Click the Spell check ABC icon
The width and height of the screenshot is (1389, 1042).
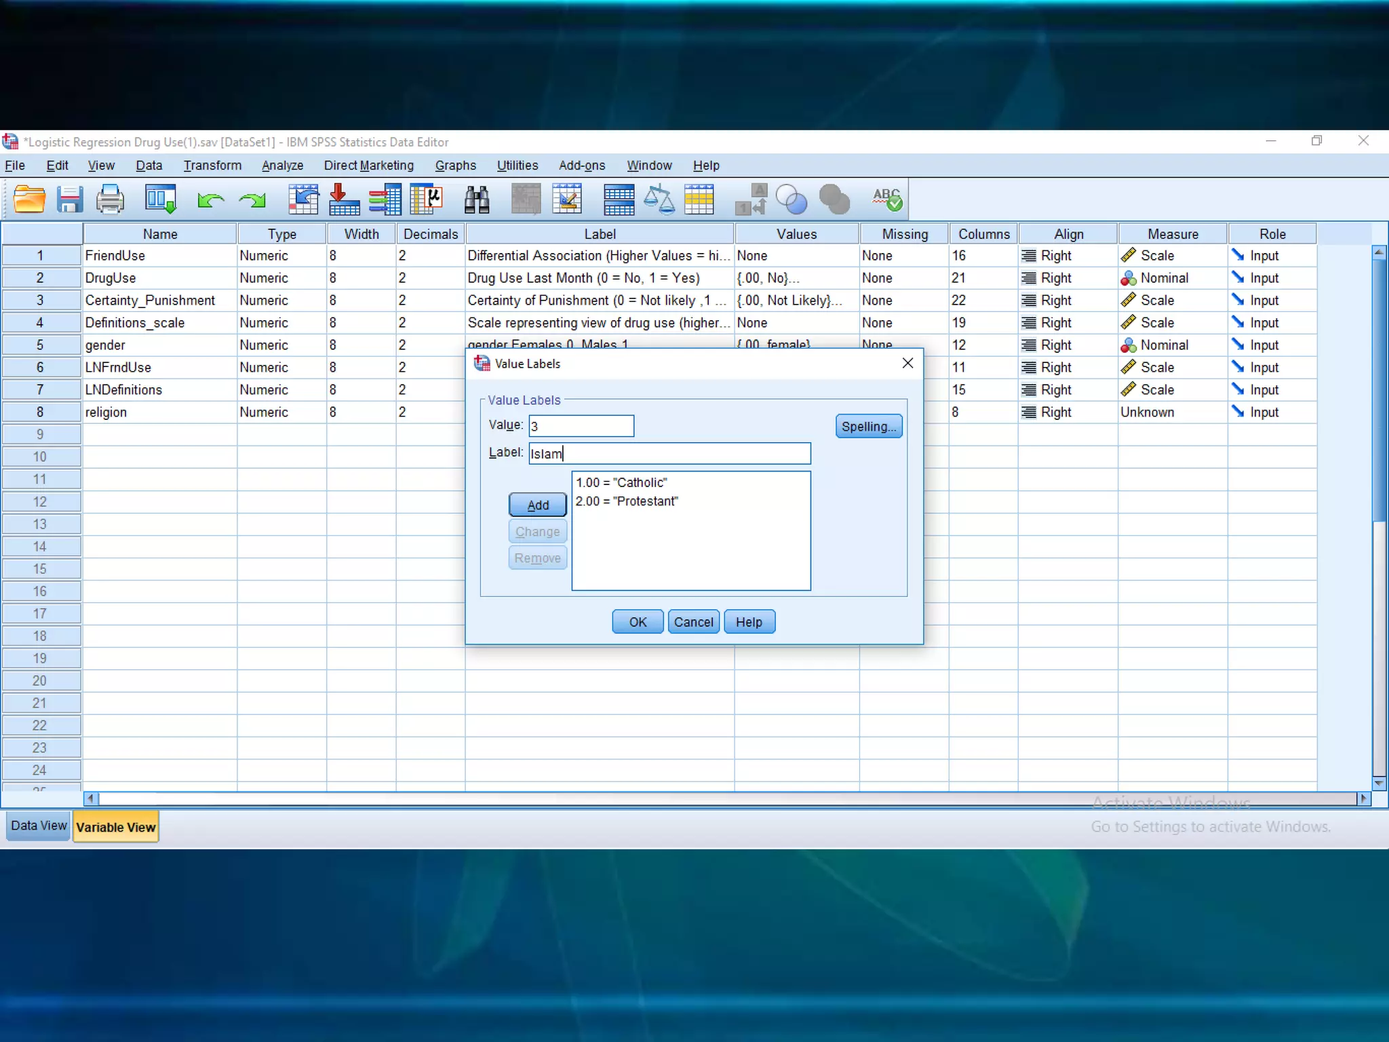(887, 199)
